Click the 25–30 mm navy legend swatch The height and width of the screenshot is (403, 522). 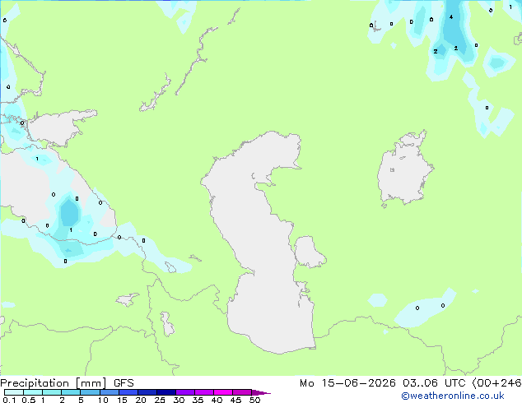tap(166, 392)
